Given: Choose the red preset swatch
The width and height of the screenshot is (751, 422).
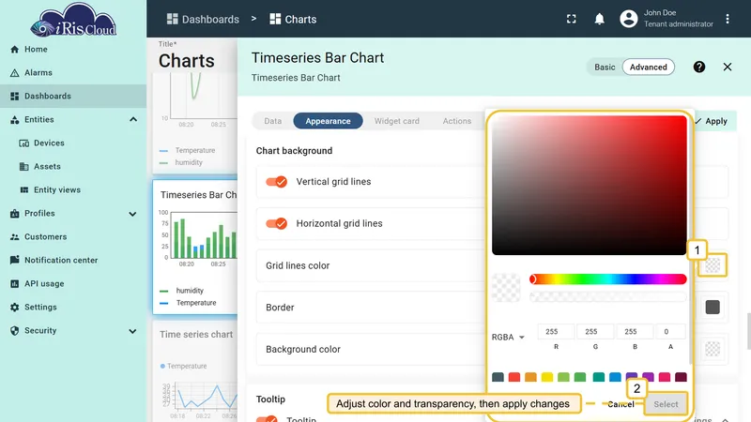Looking at the screenshot, I should coord(514,377).
